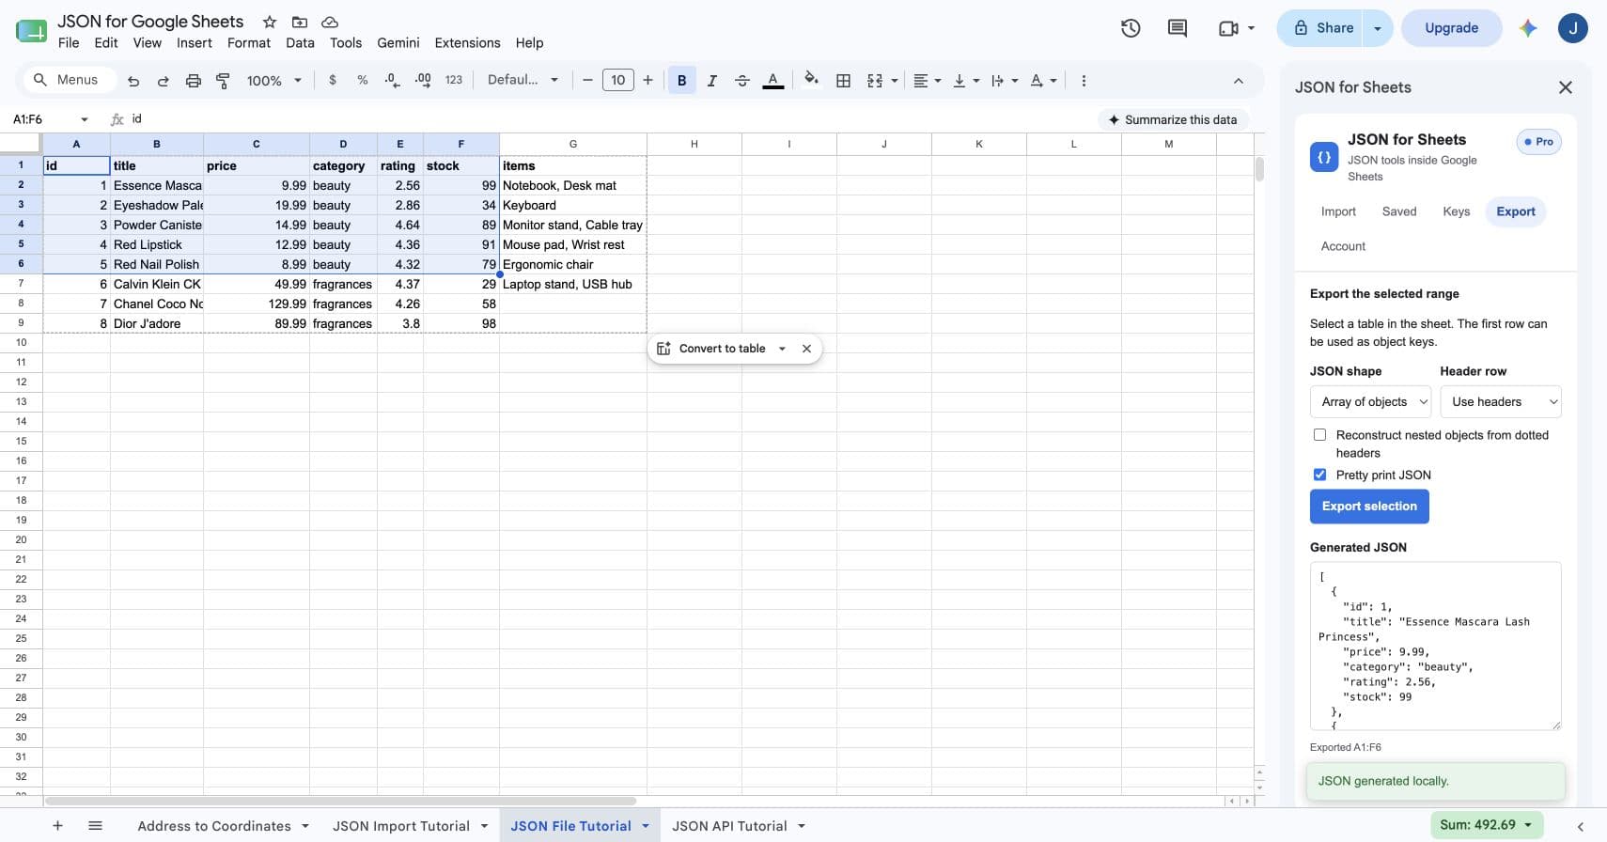Open the Header row dropdown
Image resolution: width=1607 pixels, height=842 pixels.
point(1501,401)
